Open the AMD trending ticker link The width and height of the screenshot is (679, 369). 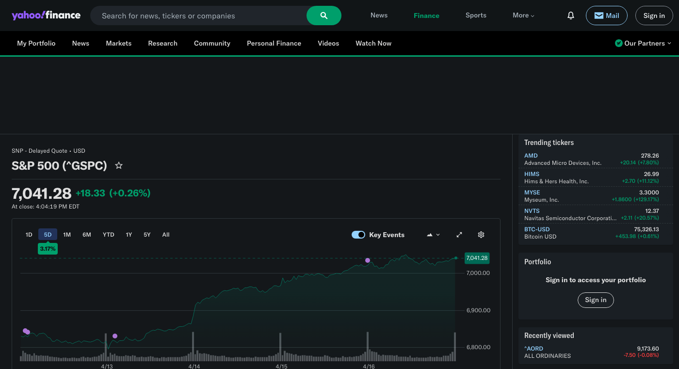pos(531,156)
